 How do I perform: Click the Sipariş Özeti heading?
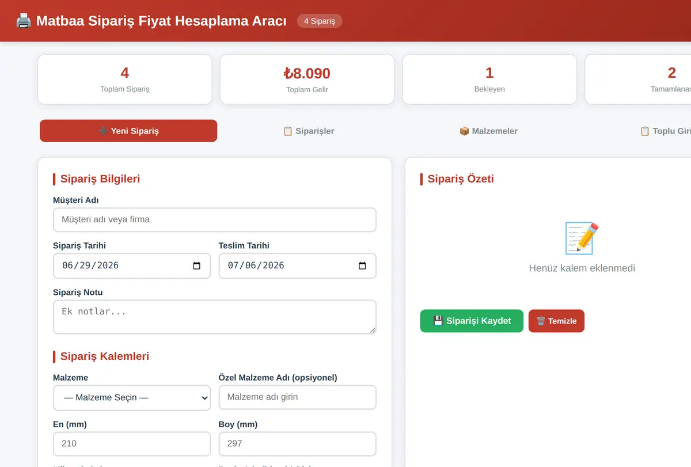click(461, 179)
